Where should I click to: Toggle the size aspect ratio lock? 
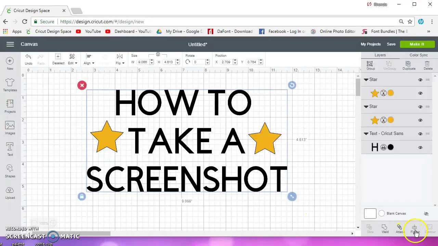point(158,55)
